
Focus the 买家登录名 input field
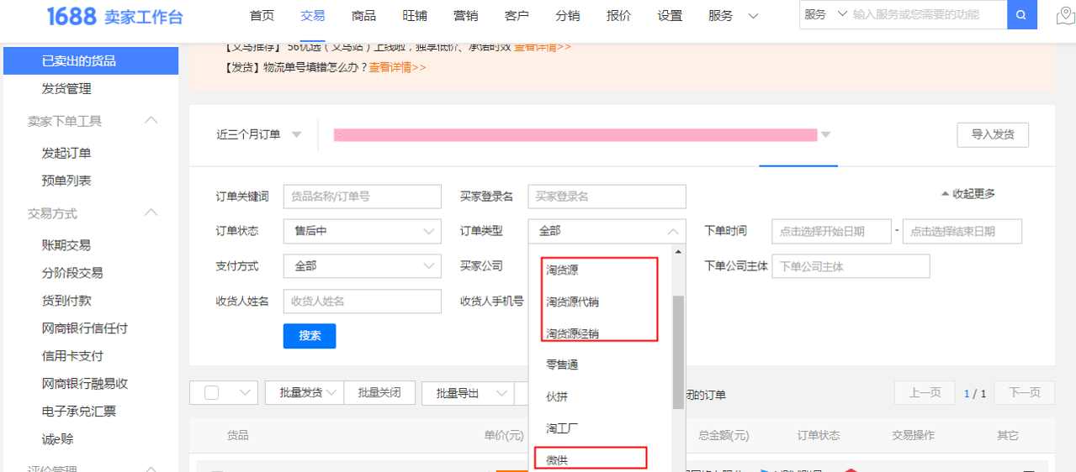click(x=607, y=197)
